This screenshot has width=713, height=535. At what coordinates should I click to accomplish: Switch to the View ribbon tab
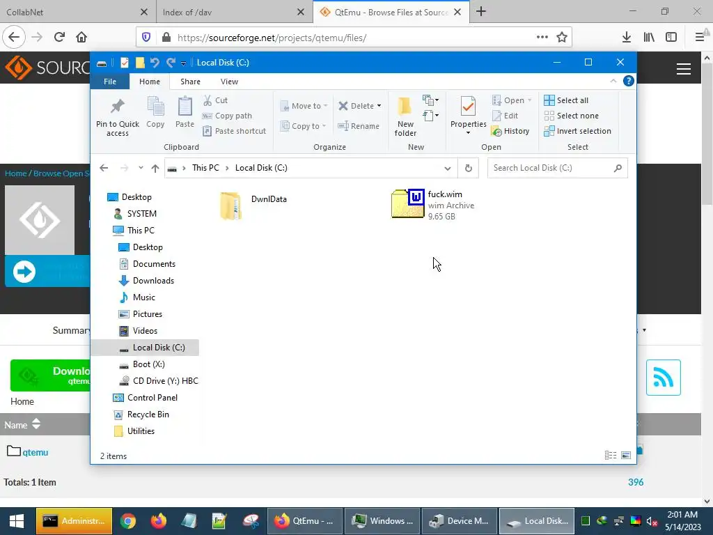pyautogui.click(x=229, y=82)
